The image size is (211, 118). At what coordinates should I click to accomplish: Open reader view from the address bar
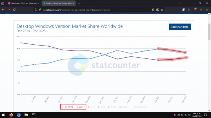click(x=153, y=10)
